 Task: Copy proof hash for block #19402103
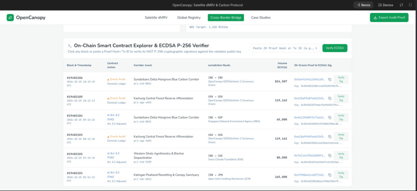330,137
